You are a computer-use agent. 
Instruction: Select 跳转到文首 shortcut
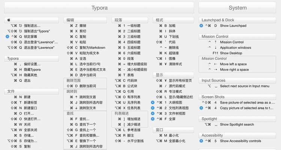83,97
